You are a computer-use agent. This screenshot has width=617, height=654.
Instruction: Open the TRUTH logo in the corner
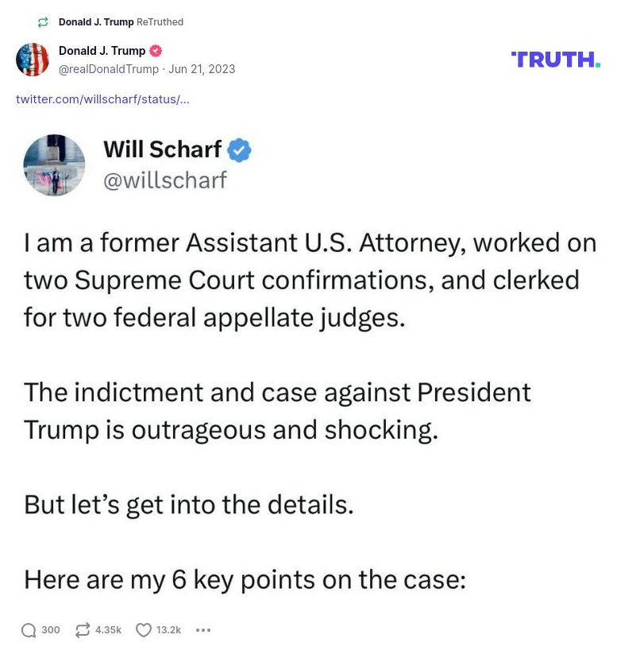[x=556, y=58]
